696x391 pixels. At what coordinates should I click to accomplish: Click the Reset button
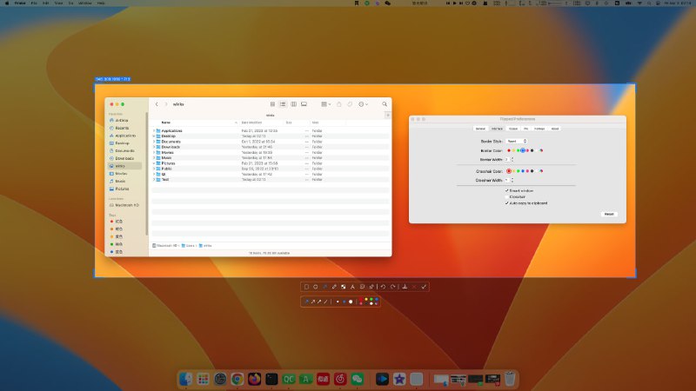pos(609,214)
